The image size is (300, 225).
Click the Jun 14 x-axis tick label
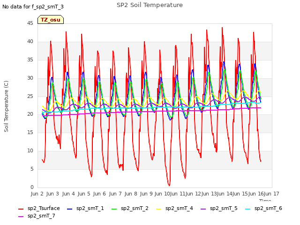tap(225, 194)
